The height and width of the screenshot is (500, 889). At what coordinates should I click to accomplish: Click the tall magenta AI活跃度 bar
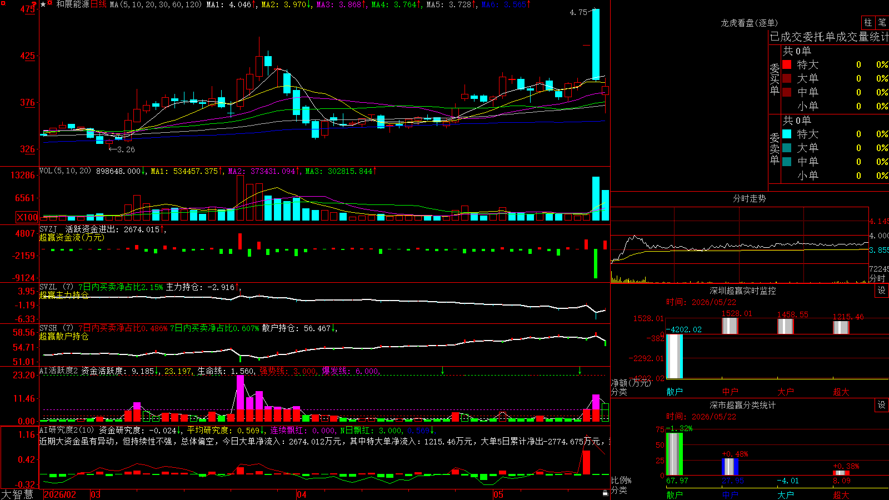[240, 393]
